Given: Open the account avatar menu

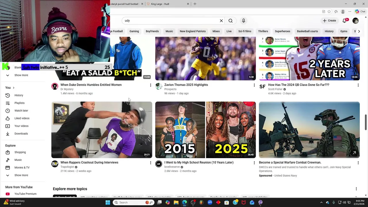Looking at the screenshot, I should tap(356, 21).
